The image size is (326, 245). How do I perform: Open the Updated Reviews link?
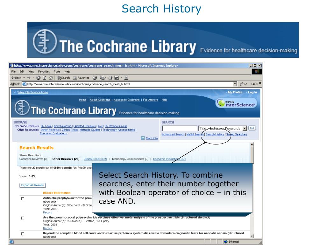85,126
